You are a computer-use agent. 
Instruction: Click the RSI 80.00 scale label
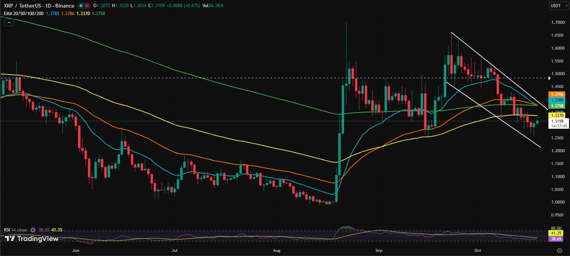point(556,228)
